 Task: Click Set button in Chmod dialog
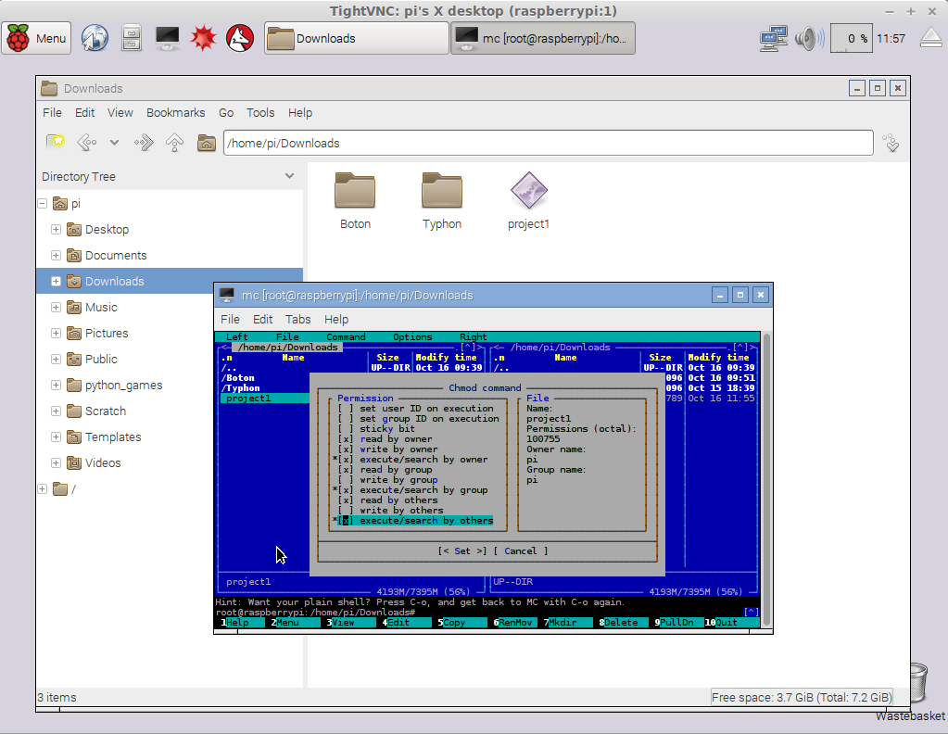tap(462, 550)
